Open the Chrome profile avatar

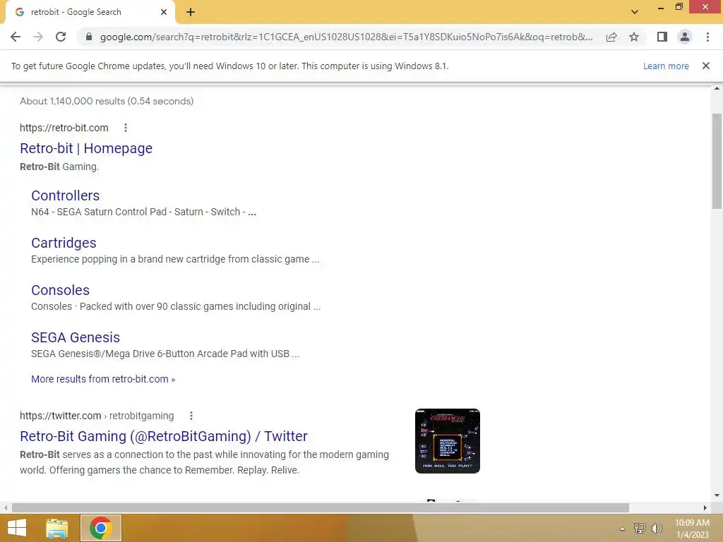685,37
